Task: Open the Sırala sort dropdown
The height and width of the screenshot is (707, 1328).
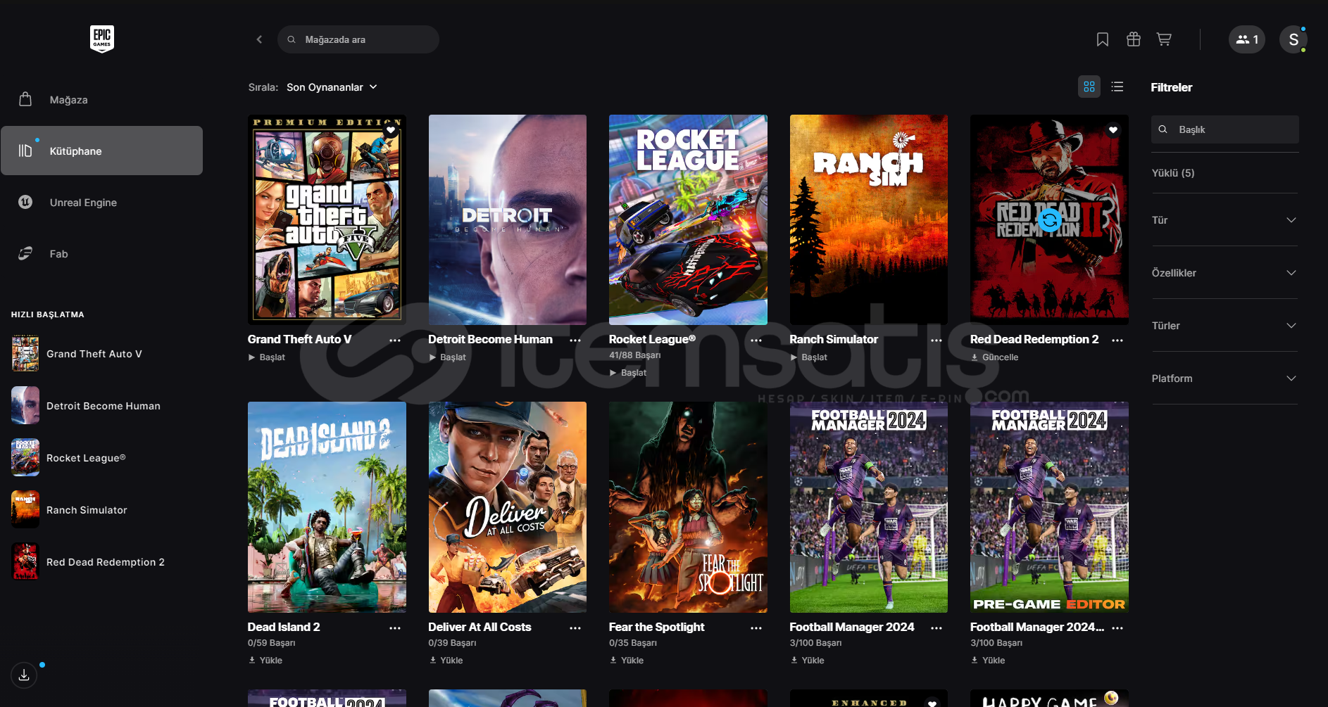Action: pos(332,87)
